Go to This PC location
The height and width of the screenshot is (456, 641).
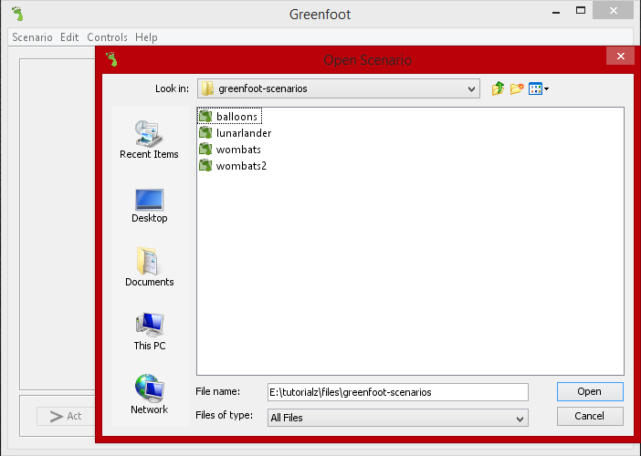point(149,331)
